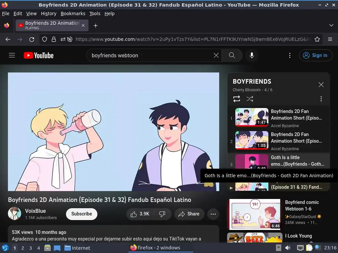Open the I Look Young suggested video
This screenshot has height=253, width=338.
298,236
